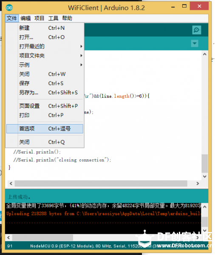This screenshot has width=215, height=255.
Task: Open the 项目 menu
Action: tap(40, 18)
